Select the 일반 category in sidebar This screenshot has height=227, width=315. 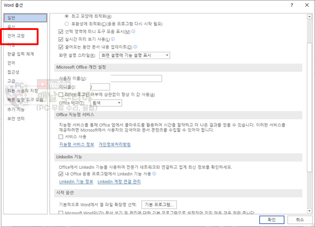pyautogui.click(x=25, y=18)
